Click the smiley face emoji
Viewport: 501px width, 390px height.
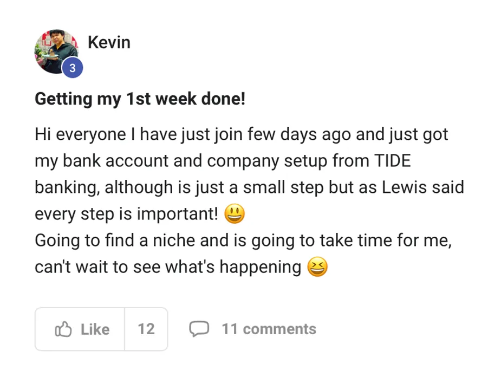[234, 214]
